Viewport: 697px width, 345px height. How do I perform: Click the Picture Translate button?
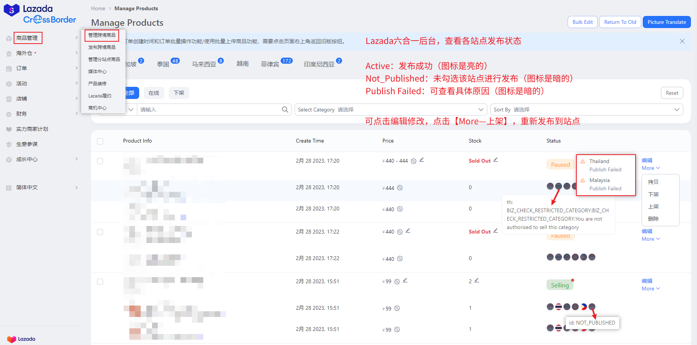tap(667, 22)
